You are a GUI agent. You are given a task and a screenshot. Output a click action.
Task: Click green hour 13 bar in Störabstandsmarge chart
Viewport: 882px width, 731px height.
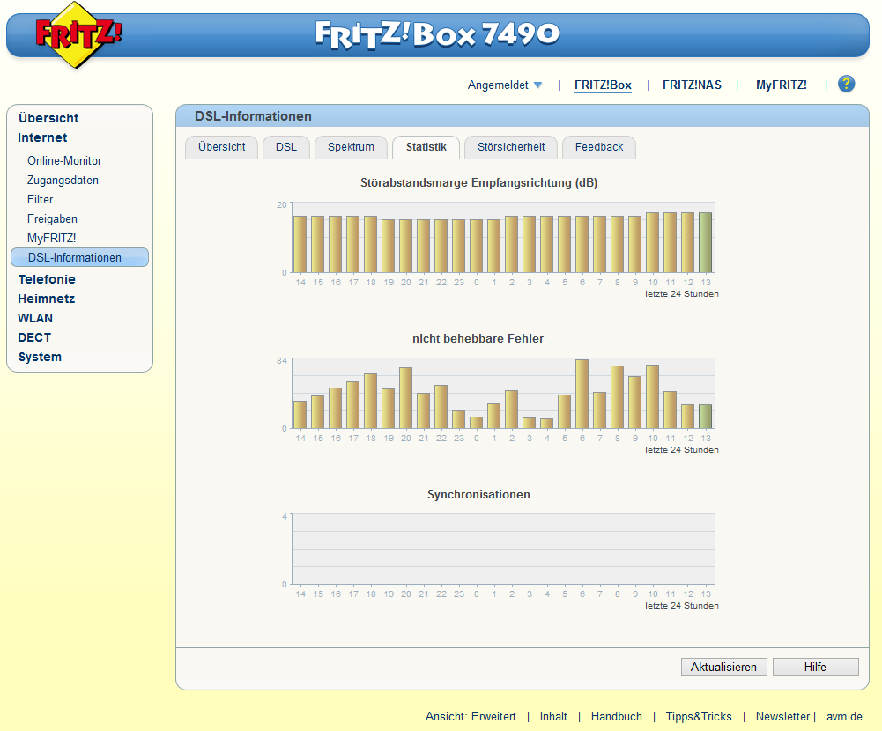[x=706, y=242]
